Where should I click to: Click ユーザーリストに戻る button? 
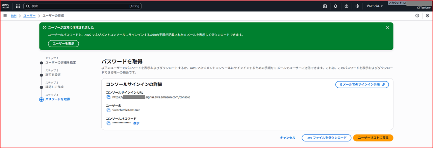click(373, 138)
